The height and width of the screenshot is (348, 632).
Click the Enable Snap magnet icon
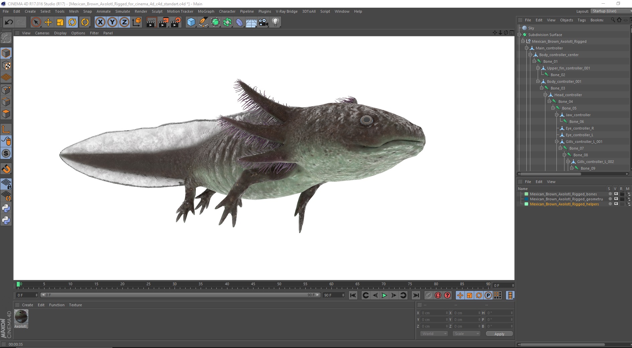point(6,169)
